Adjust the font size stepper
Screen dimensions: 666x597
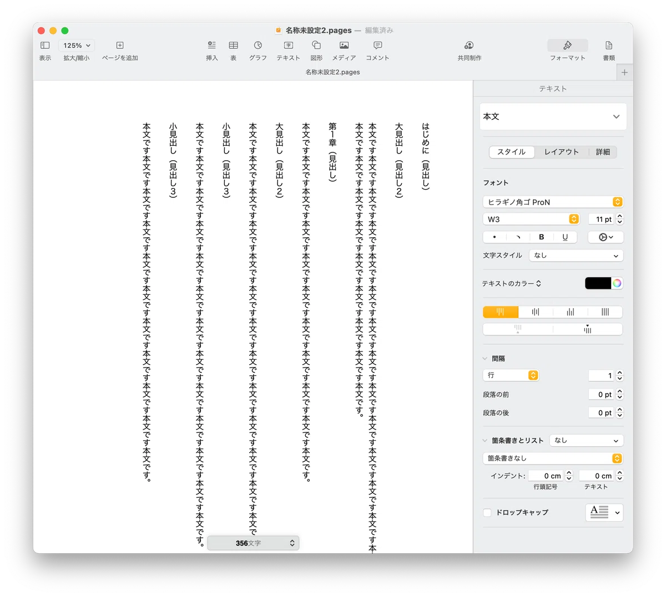point(620,219)
